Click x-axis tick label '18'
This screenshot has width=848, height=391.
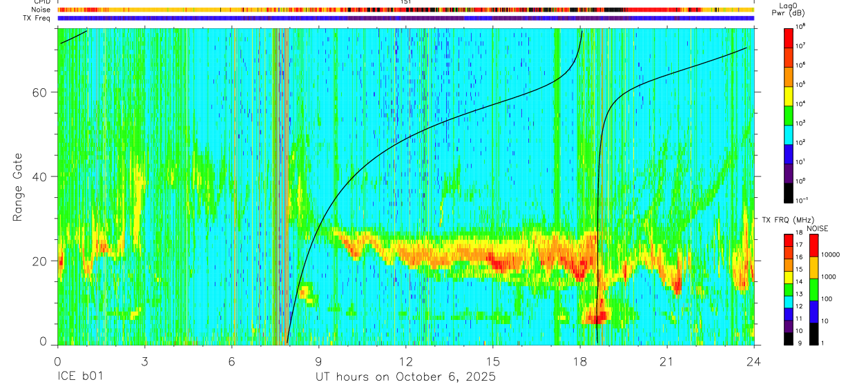click(580, 361)
